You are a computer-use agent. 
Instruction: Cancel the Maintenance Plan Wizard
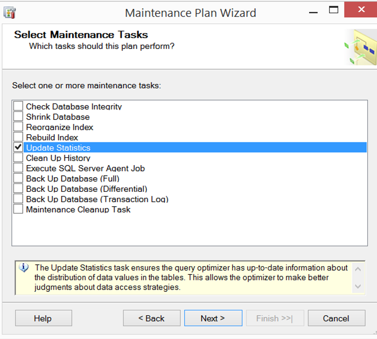337,318
